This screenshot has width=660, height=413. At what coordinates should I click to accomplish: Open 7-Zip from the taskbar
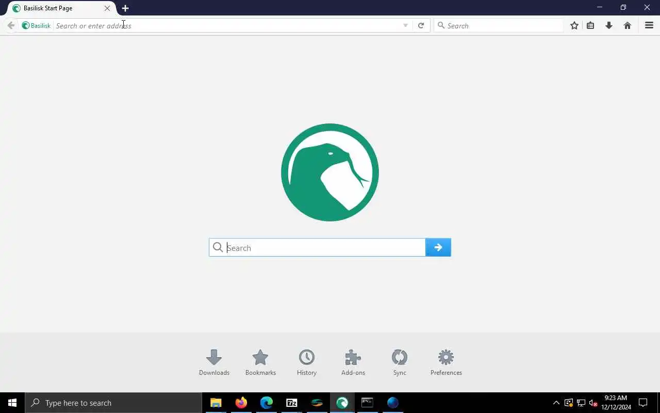[291, 403]
